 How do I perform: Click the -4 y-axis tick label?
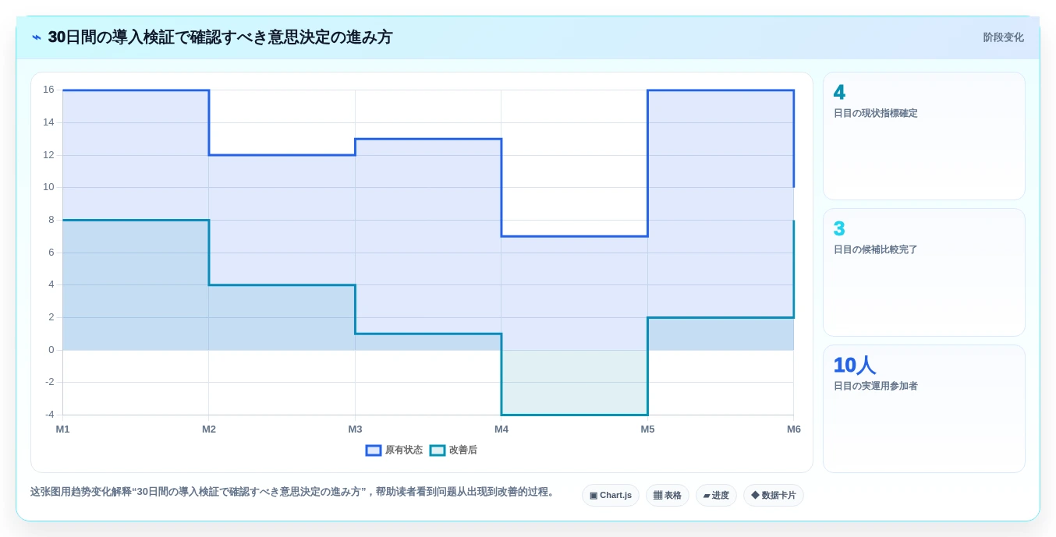coord(50,414)
